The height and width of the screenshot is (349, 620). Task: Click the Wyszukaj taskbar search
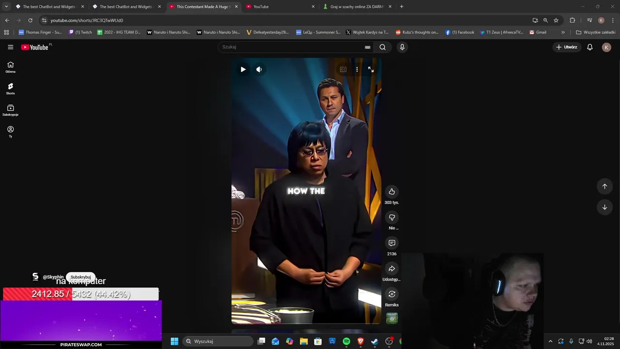pos(218,341)
